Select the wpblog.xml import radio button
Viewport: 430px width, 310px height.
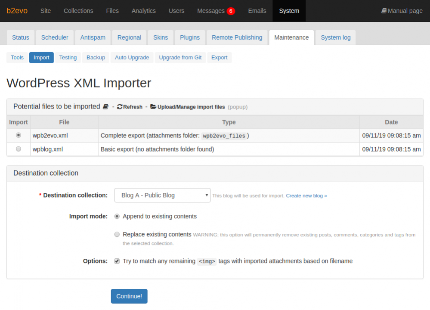click(x=19, y=149)
